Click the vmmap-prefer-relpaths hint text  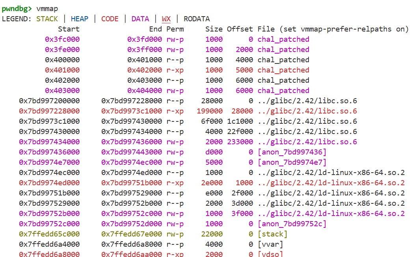coord(344,29)
